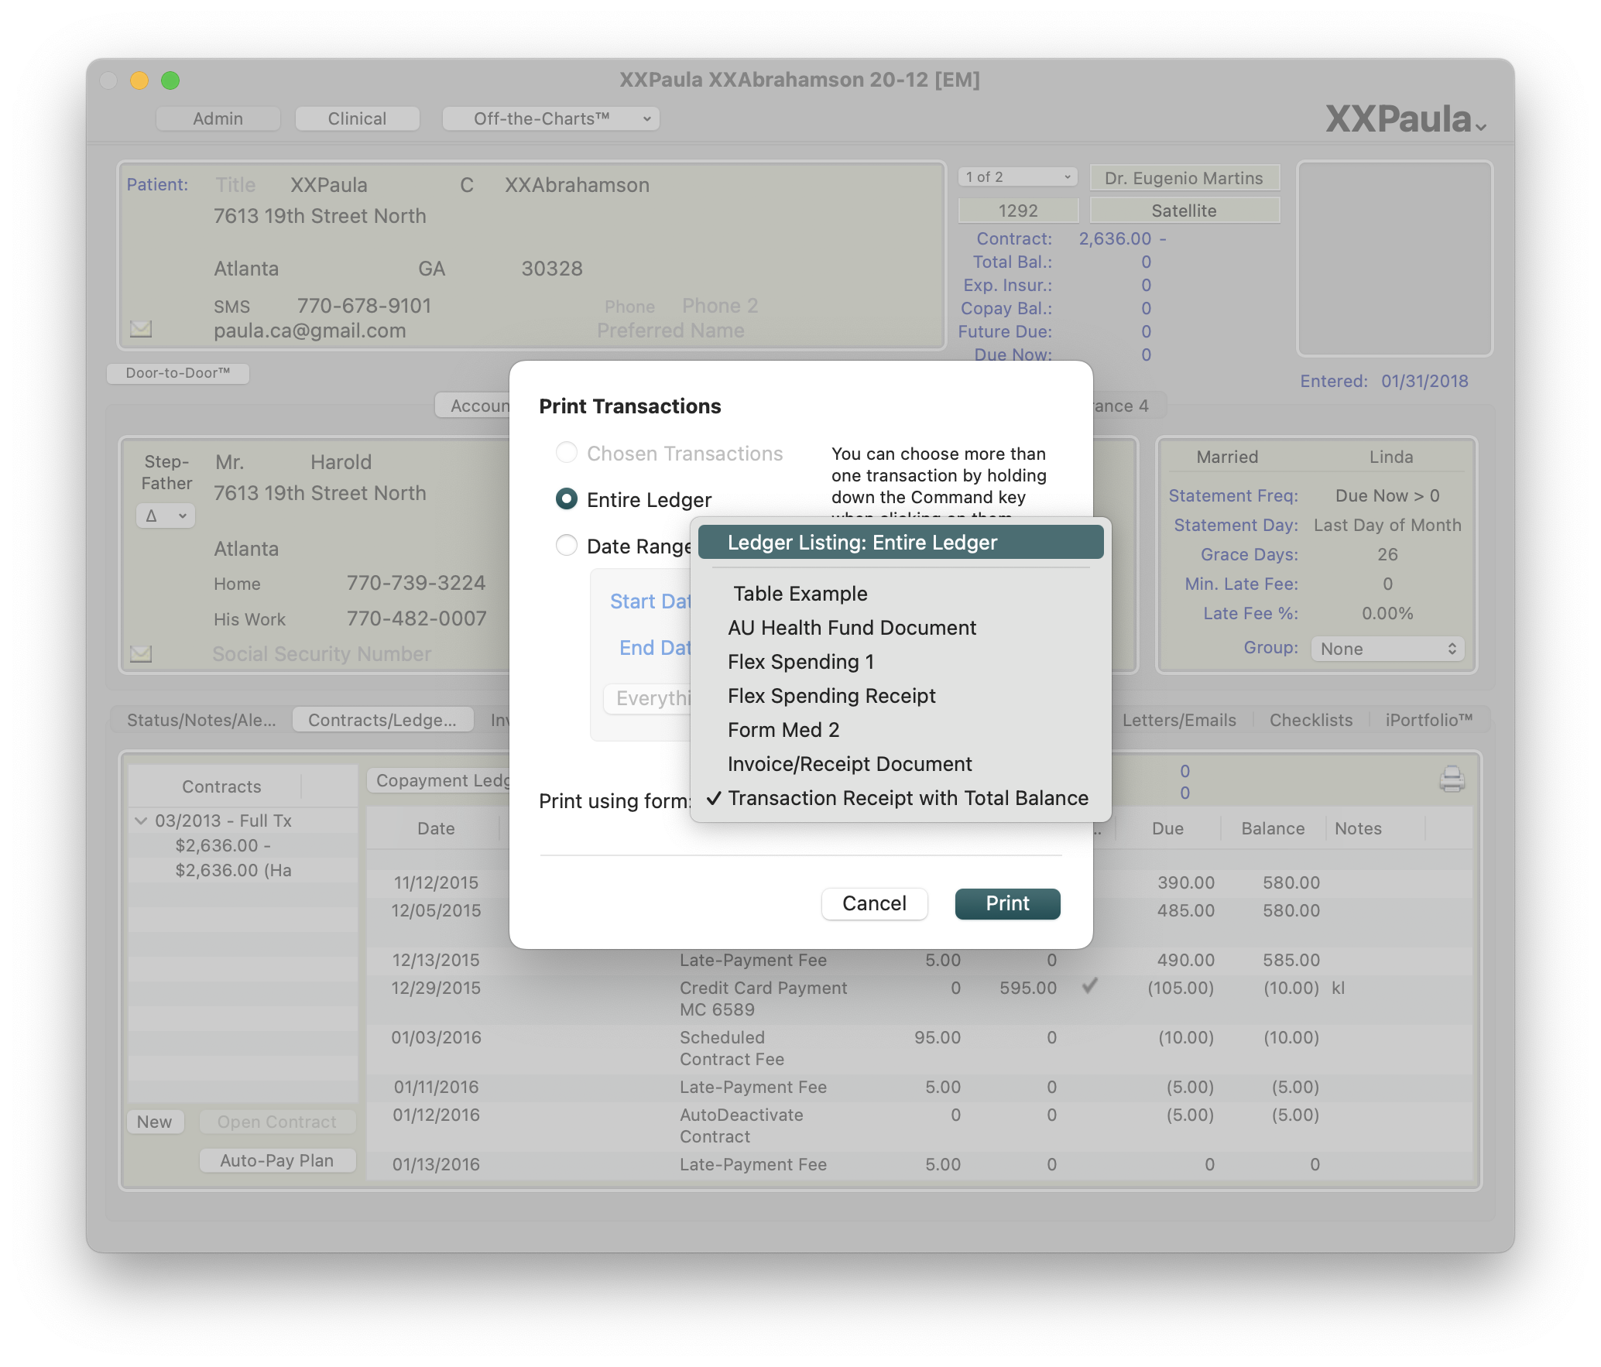Click the step-father email envelope icon
Screen dimensions: 1601x1367
click(141, 654)
